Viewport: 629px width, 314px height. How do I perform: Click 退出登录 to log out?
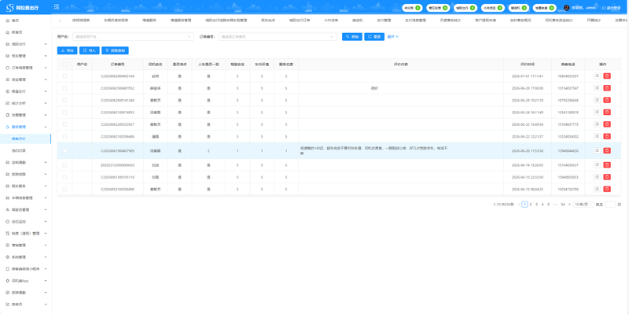click(612, 8)
